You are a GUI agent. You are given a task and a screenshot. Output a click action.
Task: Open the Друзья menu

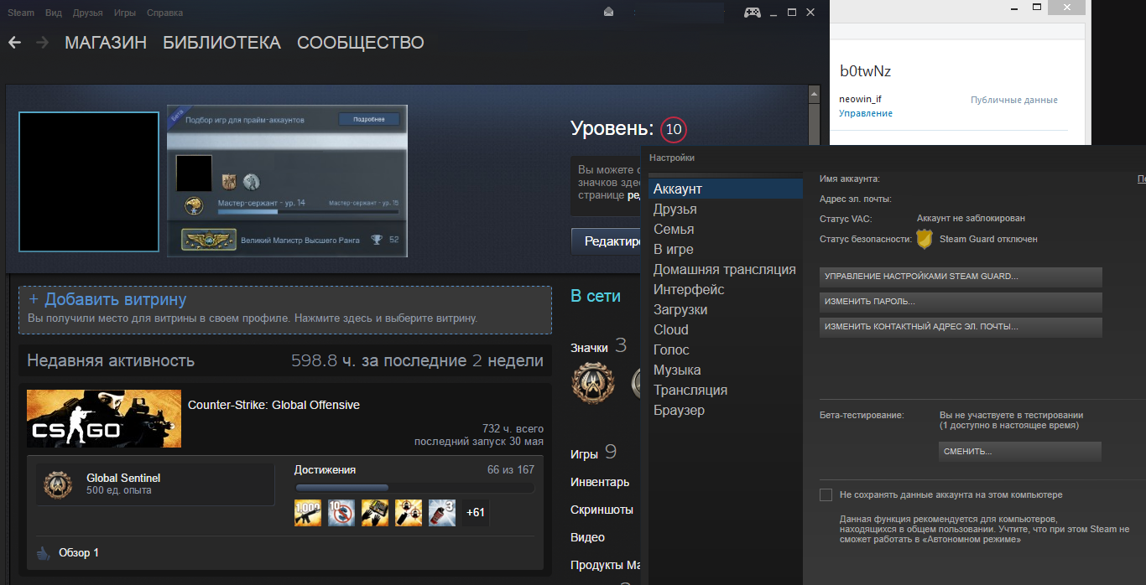point(87,13)
